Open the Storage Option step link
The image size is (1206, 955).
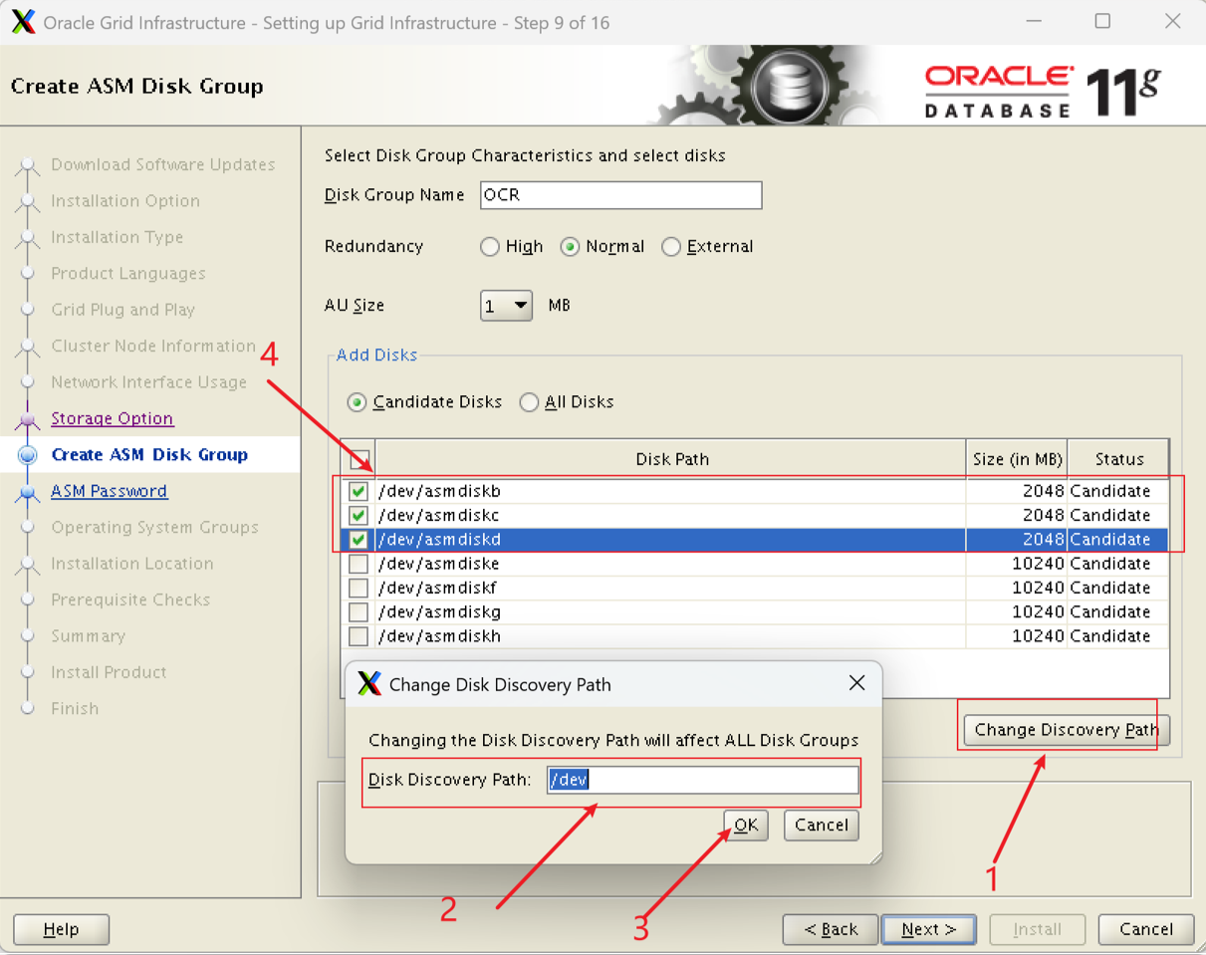[x=112, y=418]
